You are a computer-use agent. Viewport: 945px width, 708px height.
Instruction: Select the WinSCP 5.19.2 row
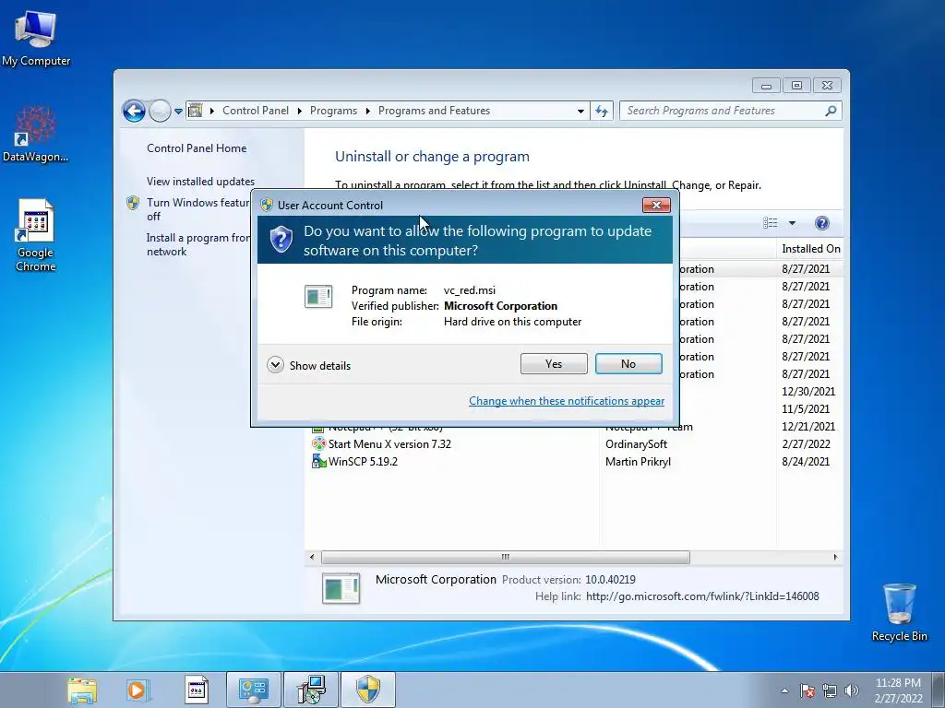click(x=574, y=462)
